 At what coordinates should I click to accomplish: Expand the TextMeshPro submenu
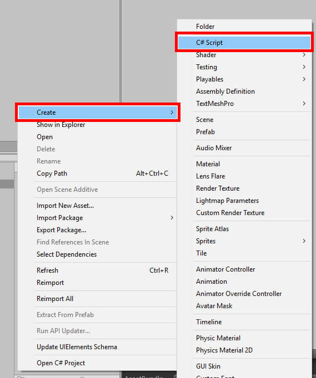click(x=244, y=104)
